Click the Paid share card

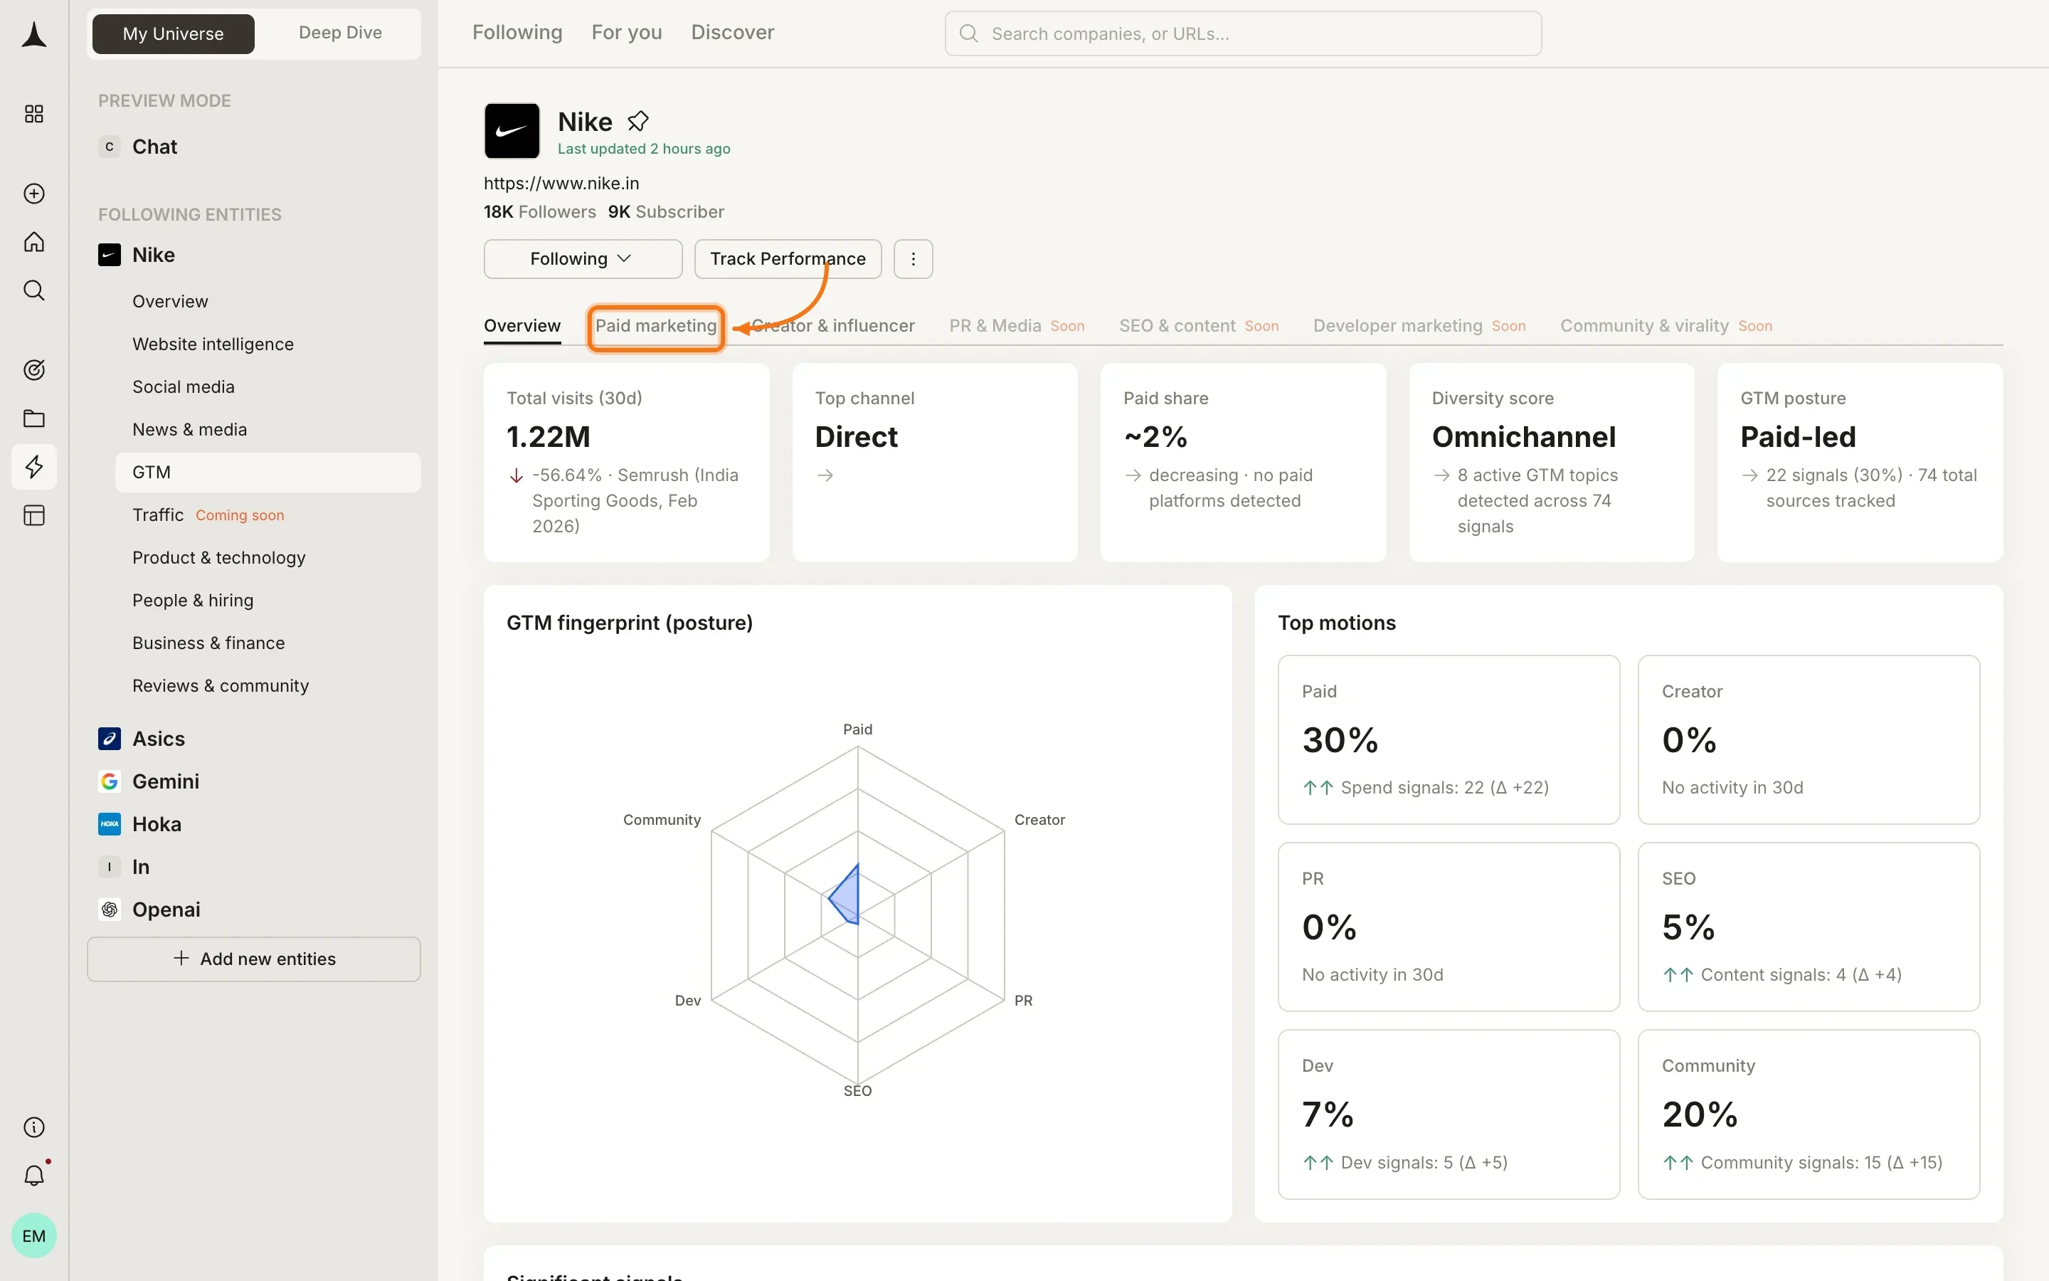[x=1243, y=463]
